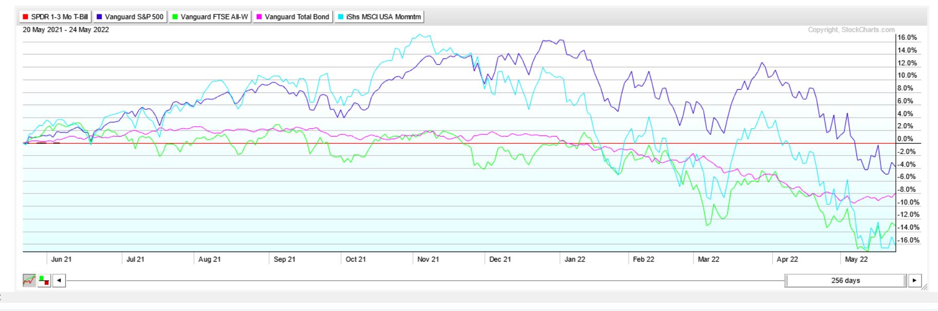Screen dimensions: 938x311
Task: Select the Vanguard Total Bond legend tab
Action: pyautogui.click(x=292, y=17)
